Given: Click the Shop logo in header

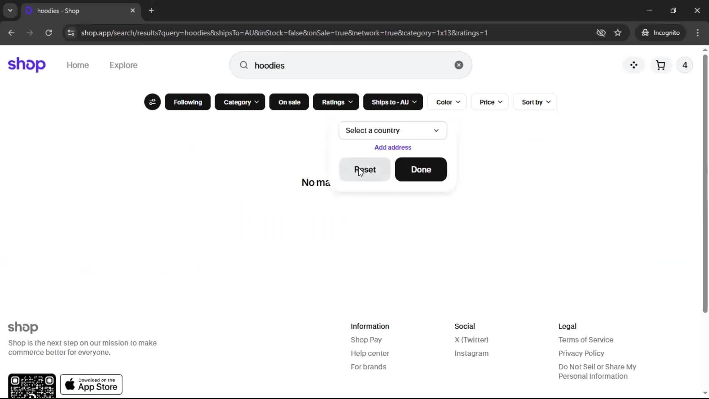Looking at the screenshot, I should click(x=27, y=65).
